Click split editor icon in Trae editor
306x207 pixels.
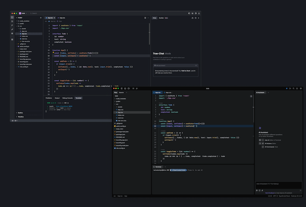[x=145, y=18]
